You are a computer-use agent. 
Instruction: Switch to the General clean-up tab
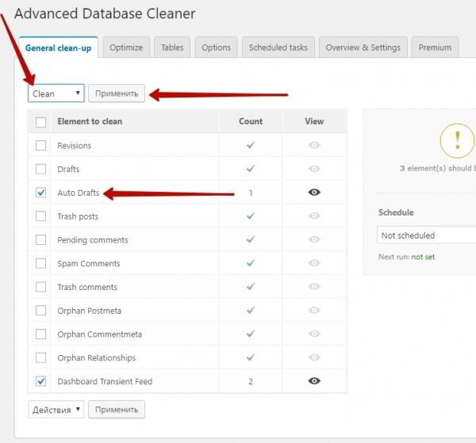coord(58,48)
